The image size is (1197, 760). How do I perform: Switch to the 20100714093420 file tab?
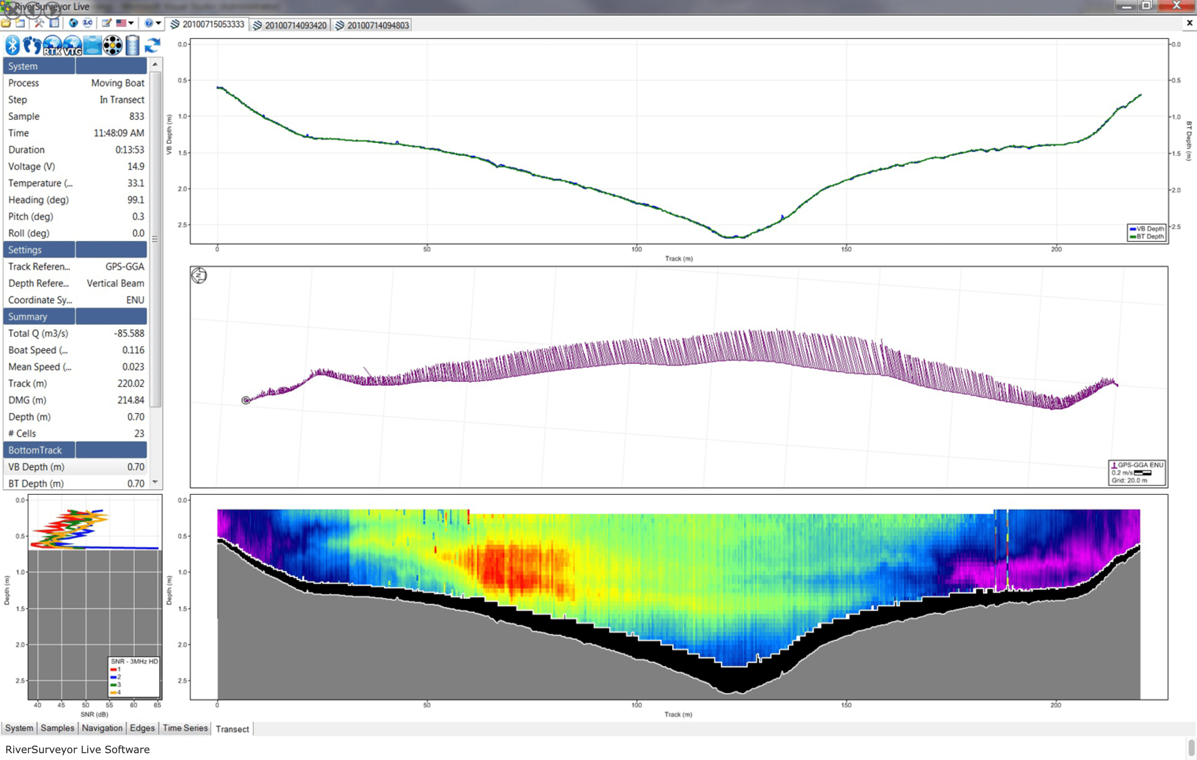click(290, 25)
